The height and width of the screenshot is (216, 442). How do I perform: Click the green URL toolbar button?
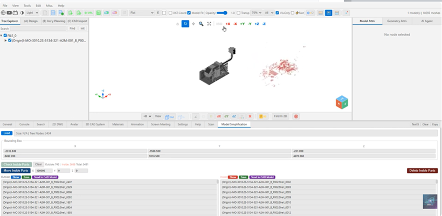89,13
